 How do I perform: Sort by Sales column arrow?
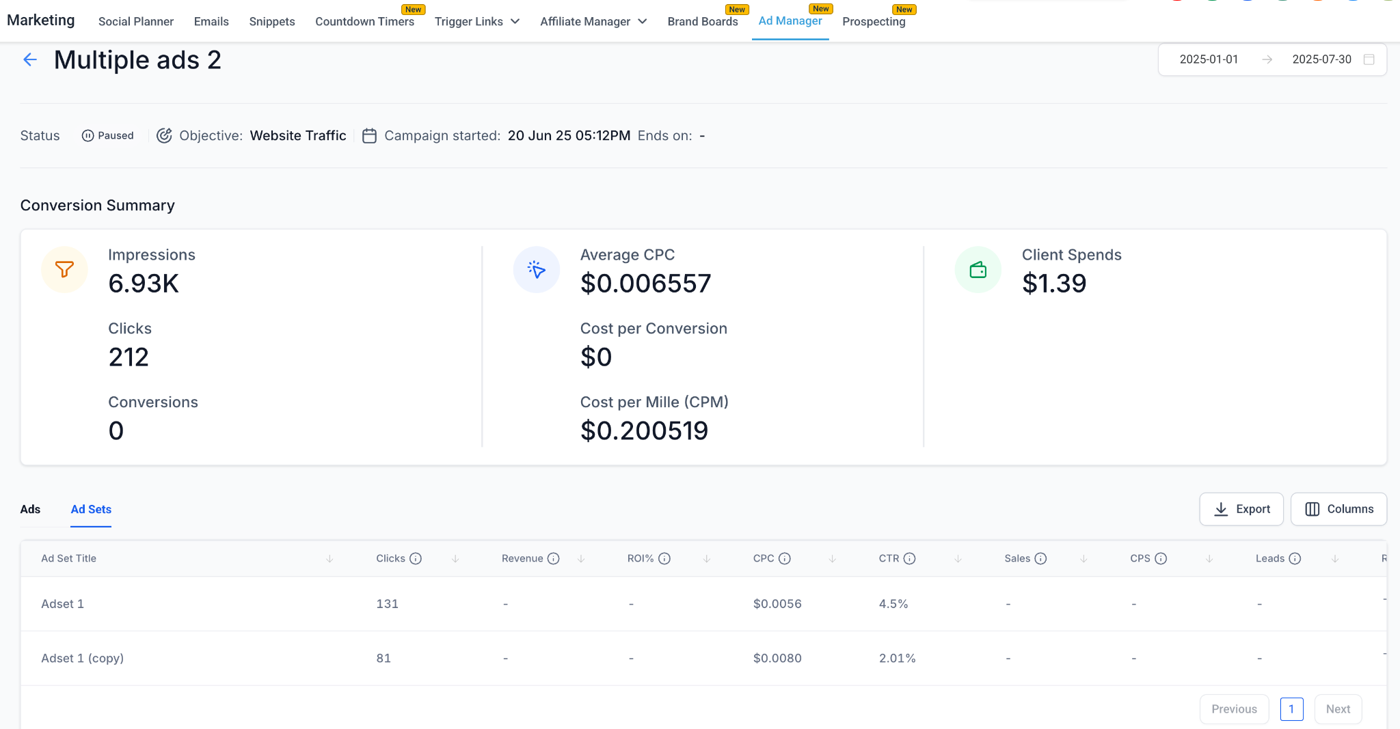(1083, 559)
